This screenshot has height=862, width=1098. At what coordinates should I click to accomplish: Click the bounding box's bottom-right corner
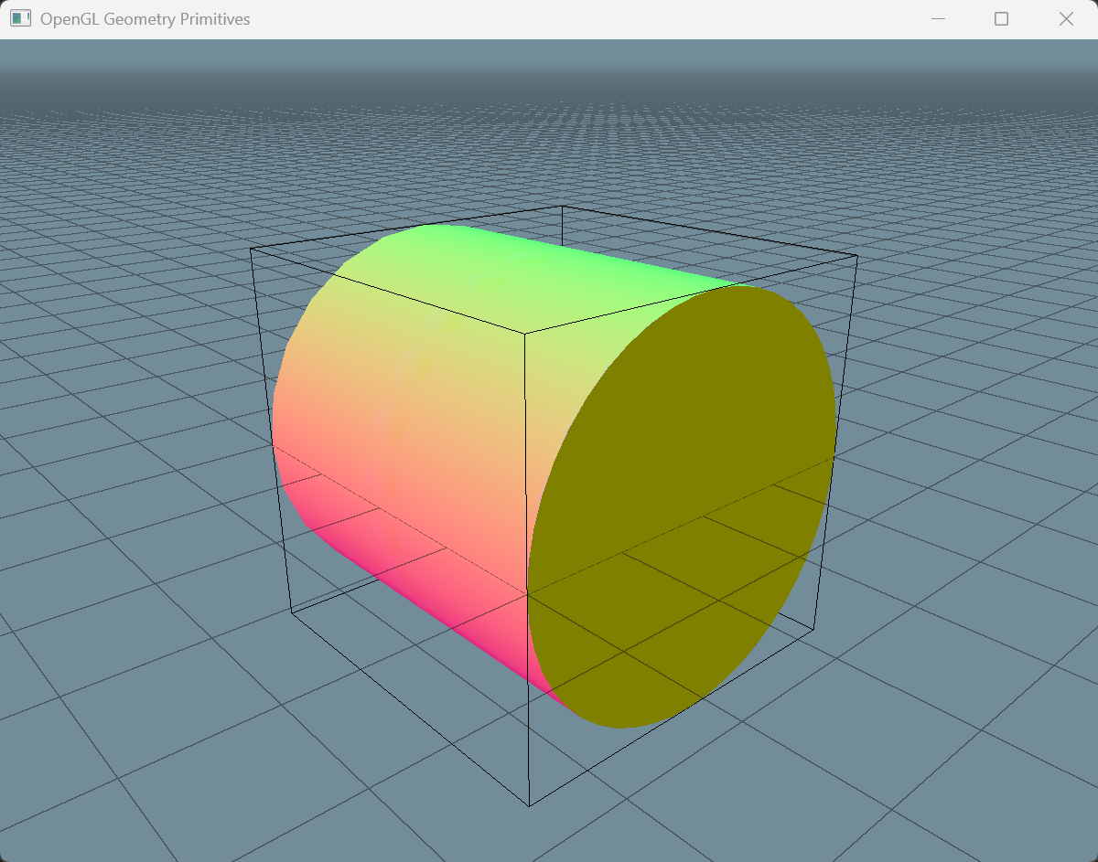(x=813, y=630)
